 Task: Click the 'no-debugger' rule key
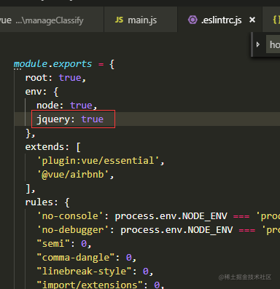73,230
